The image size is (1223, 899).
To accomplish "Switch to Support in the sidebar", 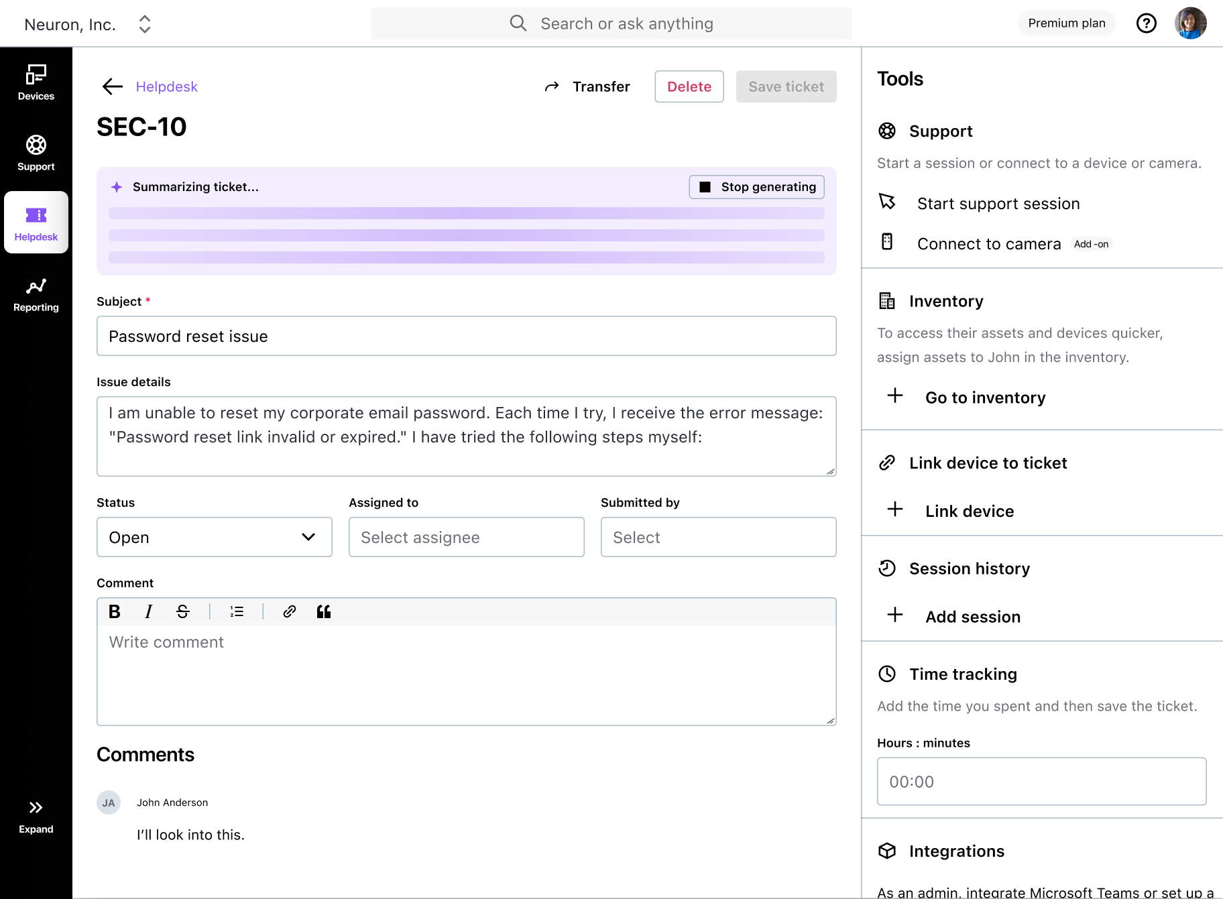I will tap(36, 153).
